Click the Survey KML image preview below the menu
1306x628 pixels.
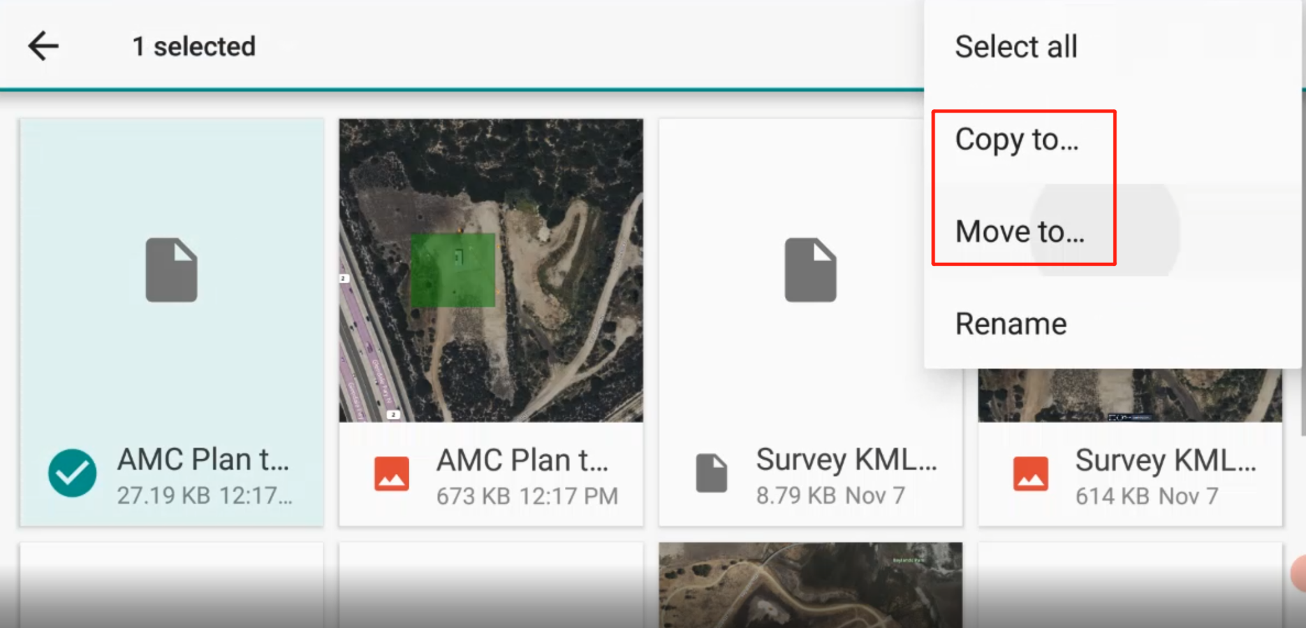pyautogui.click(x=1129, y=395)
